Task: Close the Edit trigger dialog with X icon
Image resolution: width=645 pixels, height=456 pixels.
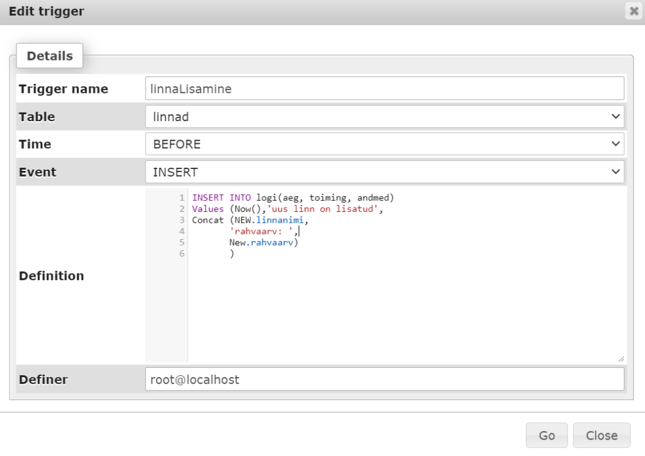Action: click(x=633, y=11)
